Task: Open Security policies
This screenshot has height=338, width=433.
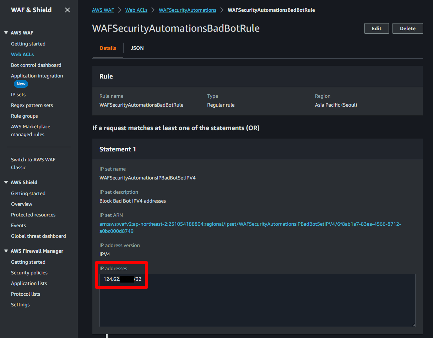Action: pos(29,273)
